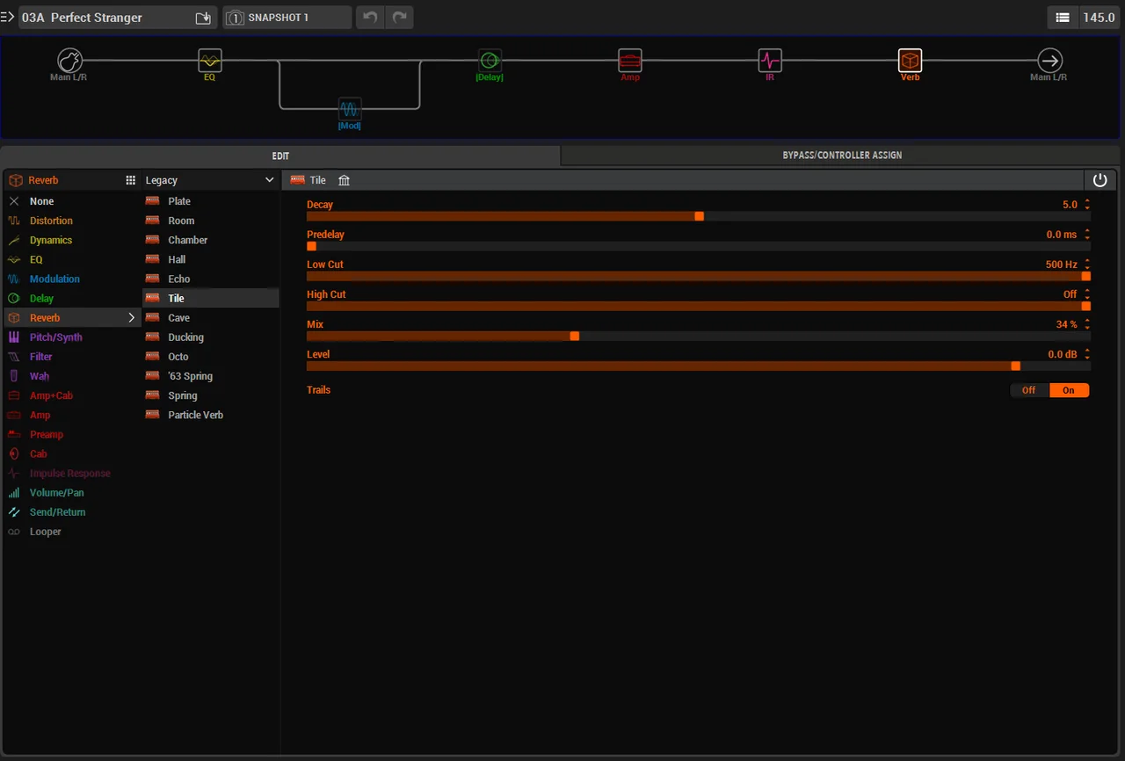This screenshot has width=1125, height=761.
Task: Switch to Bypass/Controller Assign tab
Action: coord(842,156)
